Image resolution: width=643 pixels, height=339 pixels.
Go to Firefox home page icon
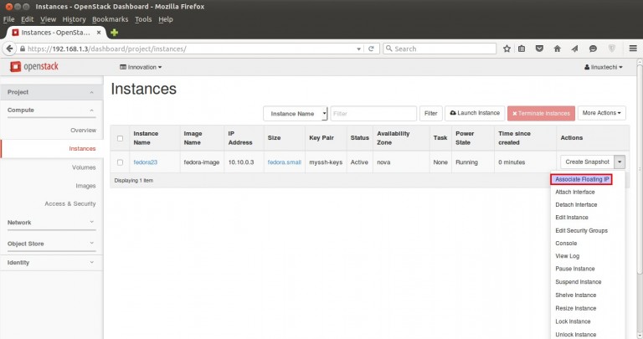tap(556, 49)
